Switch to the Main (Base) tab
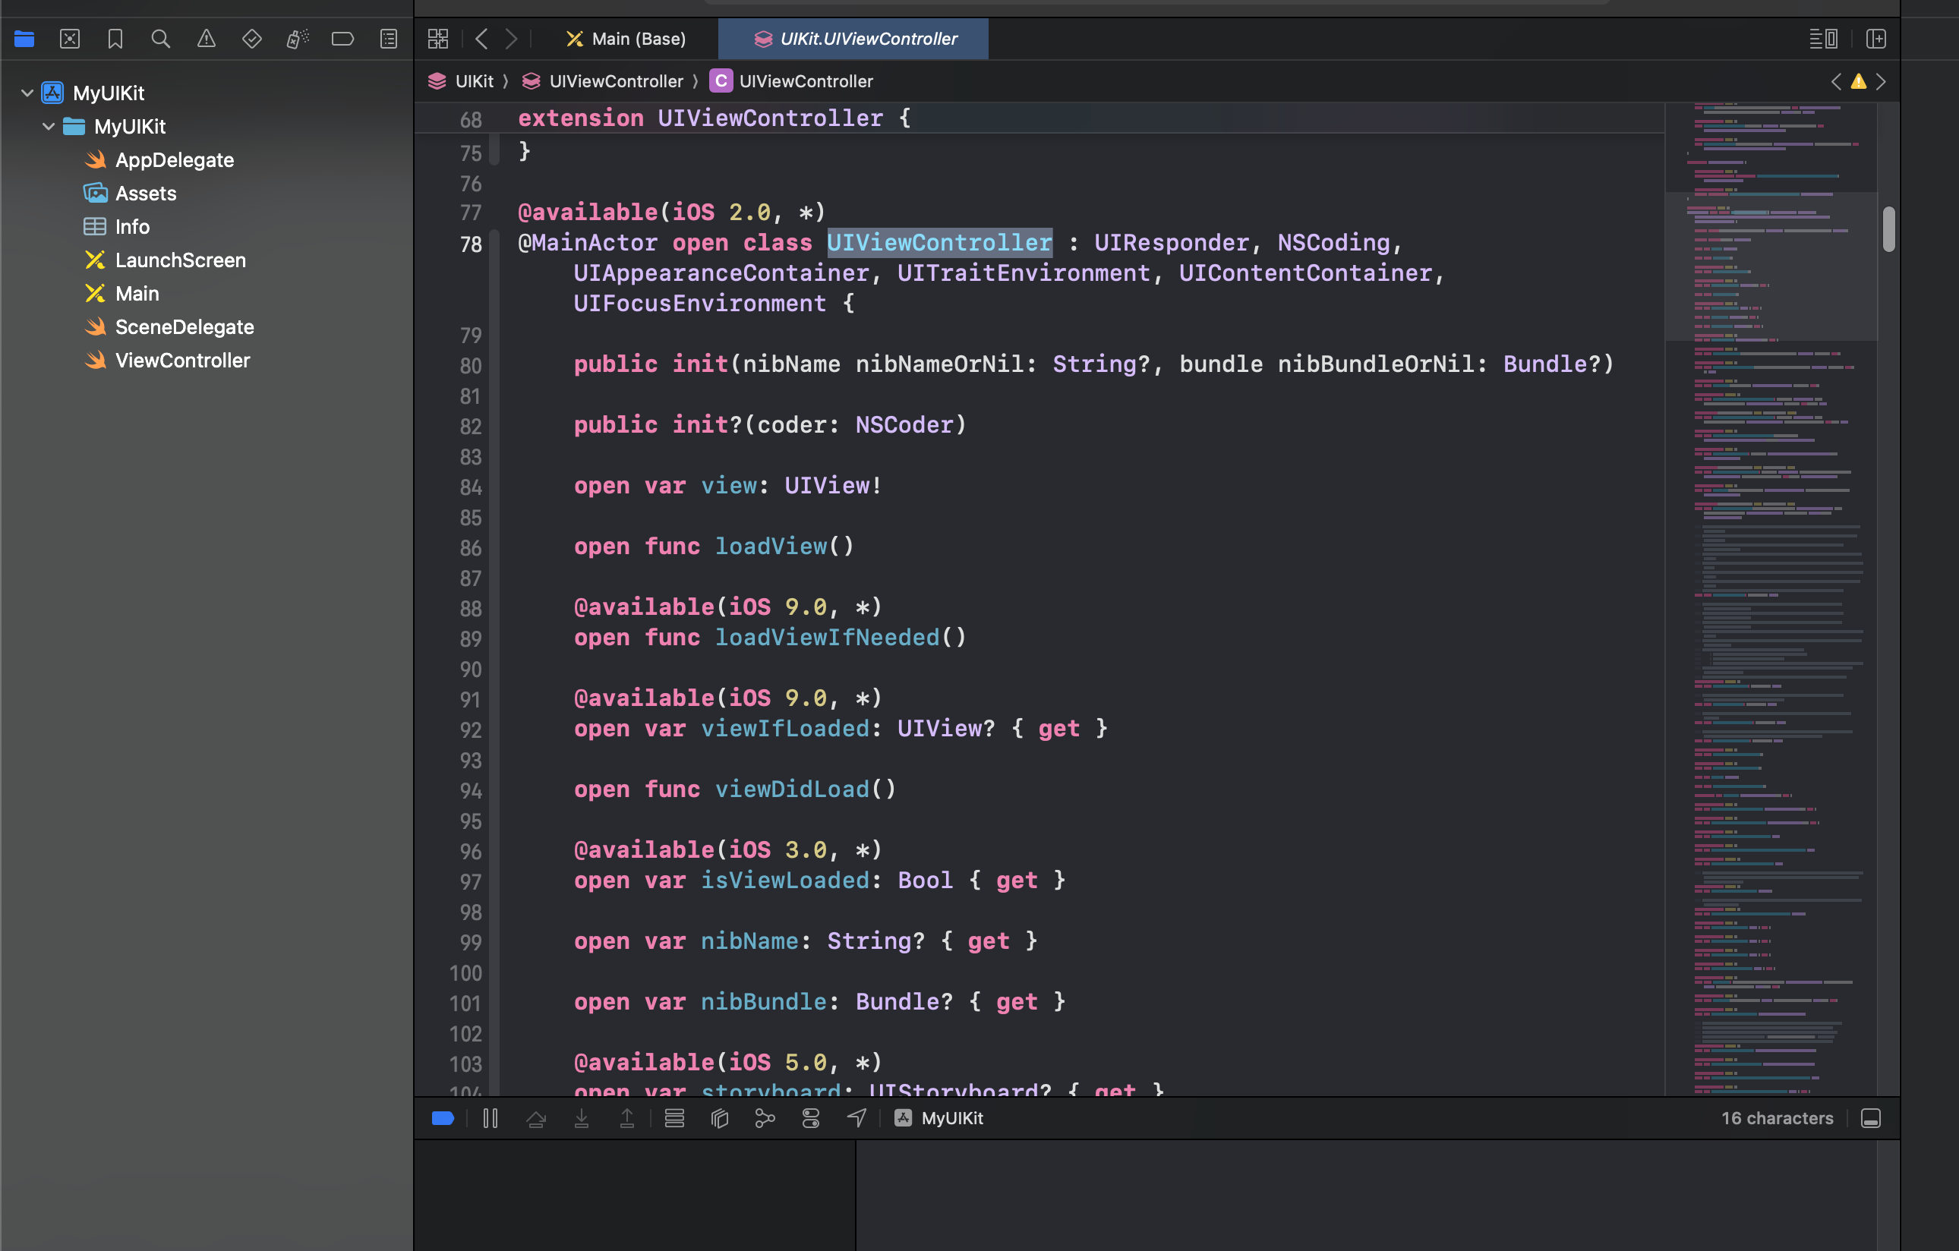Screen dimensions: 1959x1251 [626, 38]
